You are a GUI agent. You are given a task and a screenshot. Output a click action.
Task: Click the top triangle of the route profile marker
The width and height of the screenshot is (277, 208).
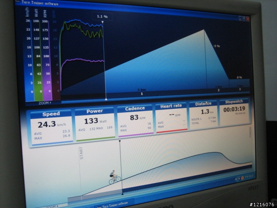[119, 141]
